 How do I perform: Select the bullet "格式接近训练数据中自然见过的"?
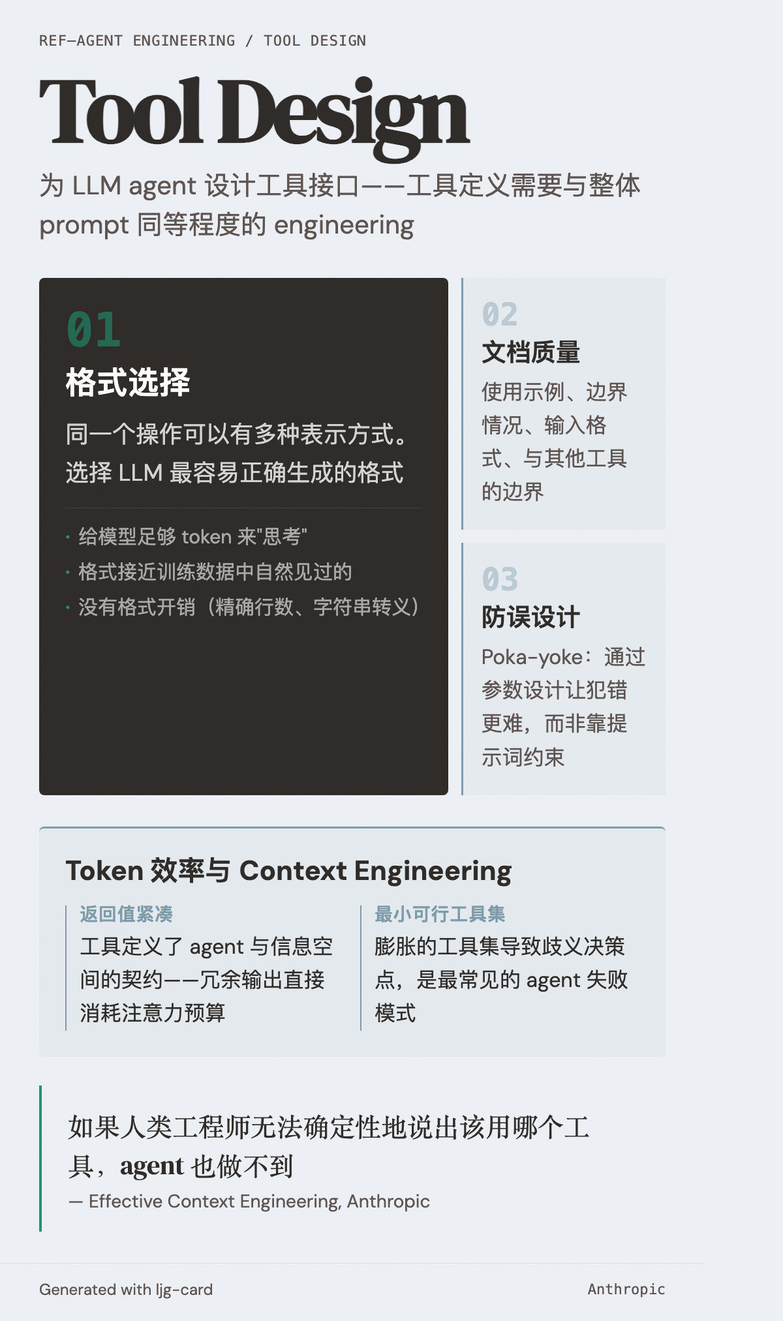[215, 572]
